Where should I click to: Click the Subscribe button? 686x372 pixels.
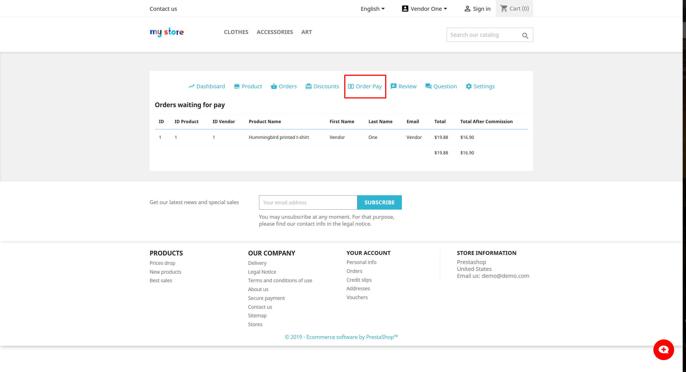tap(379, 202)
